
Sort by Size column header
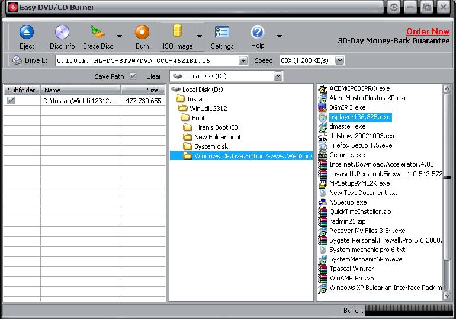[x=143, y=90]
